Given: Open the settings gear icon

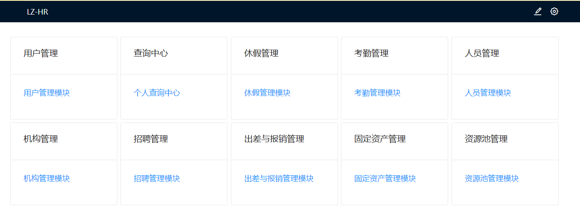Looking at the screenshot, I should (554, 12).
